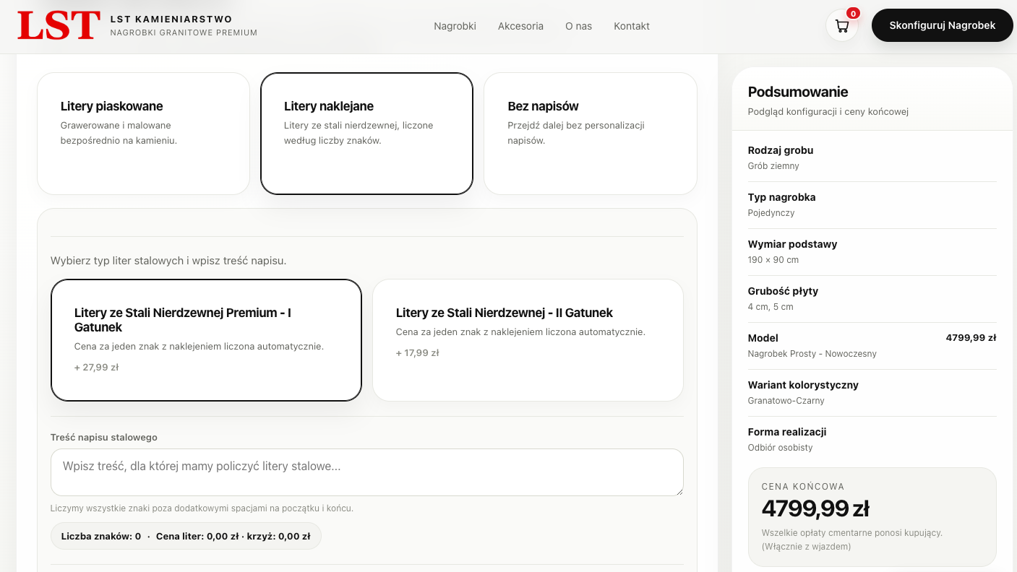Click the Podsumowanie heading

(798, 92)
